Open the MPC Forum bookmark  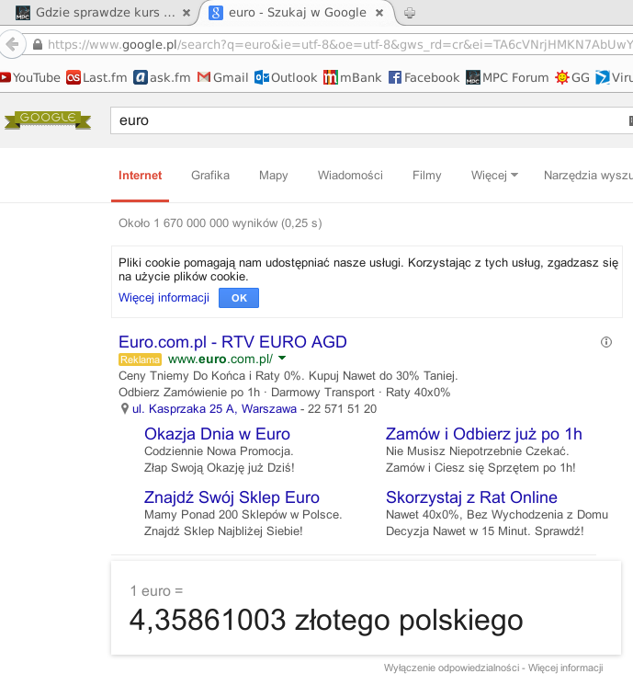(507, 78)
